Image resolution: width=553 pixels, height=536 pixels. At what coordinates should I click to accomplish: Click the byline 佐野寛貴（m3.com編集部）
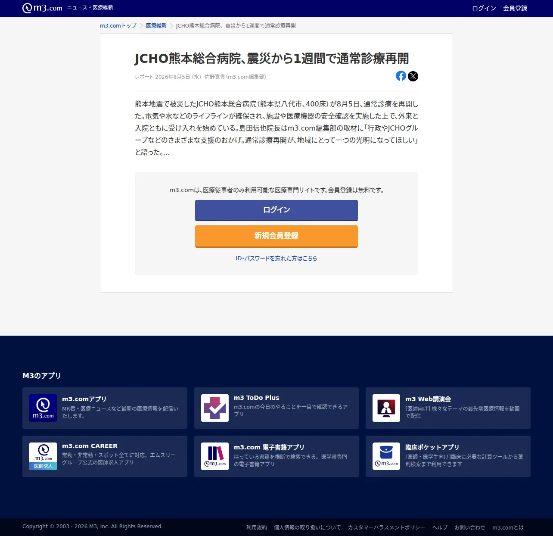[x=235, y=77]
